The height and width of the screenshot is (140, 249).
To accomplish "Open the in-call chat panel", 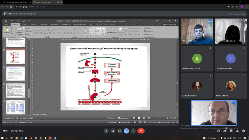I will 231,131.
